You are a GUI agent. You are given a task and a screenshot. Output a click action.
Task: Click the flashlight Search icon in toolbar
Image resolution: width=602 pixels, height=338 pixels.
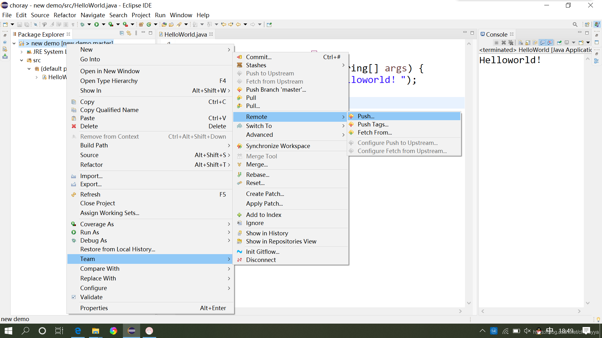point(179,24)
